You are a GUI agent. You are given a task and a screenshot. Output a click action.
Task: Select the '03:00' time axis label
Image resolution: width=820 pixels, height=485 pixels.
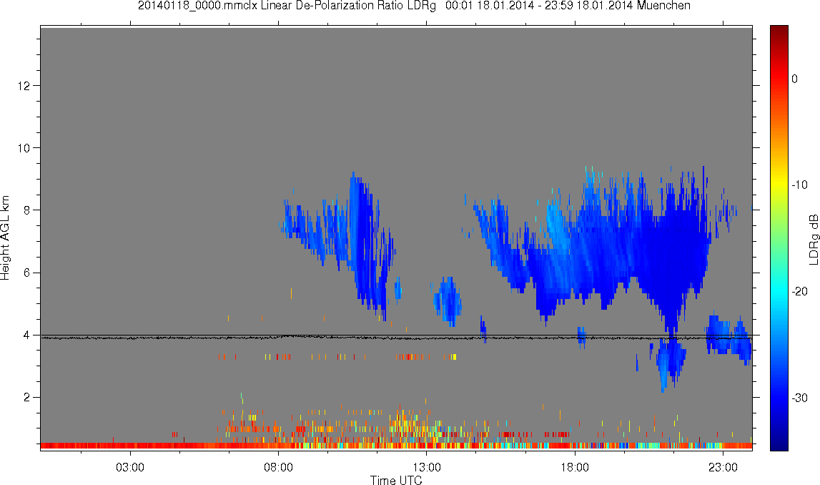(129, 467)
